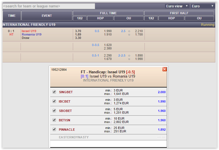Click the Romania U19 1X2 odds 1.89
This screenshot has height=150, width=219.
point(78,34)
